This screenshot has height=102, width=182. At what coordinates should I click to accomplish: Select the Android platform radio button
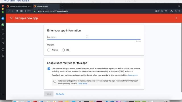tap(49, 50)
